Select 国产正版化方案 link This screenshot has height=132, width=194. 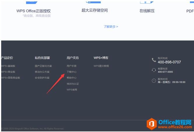(x=43, y=66)
